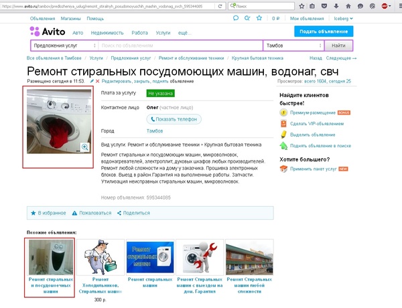Open Объявления in the top bar
Viewport: 402px width, 308px height.
click(42, 19)
